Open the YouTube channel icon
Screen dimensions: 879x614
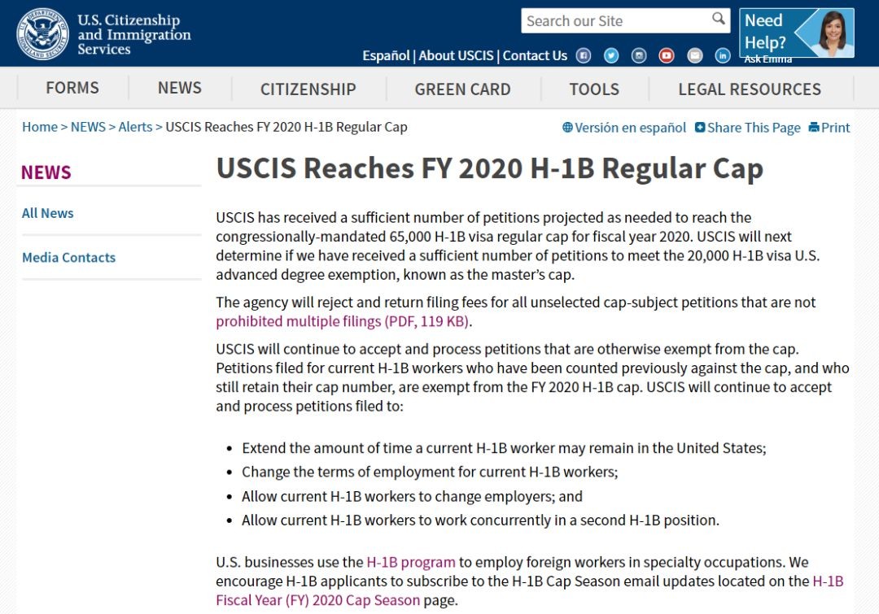pos(667,55)
